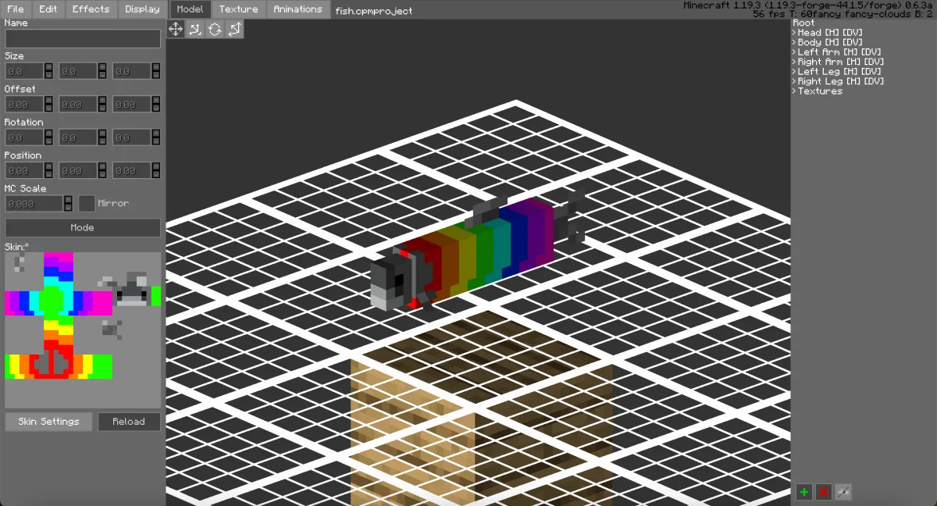Click the first Offset value field
The width and height of the screenshot is (937, 506).
(24, 104)
